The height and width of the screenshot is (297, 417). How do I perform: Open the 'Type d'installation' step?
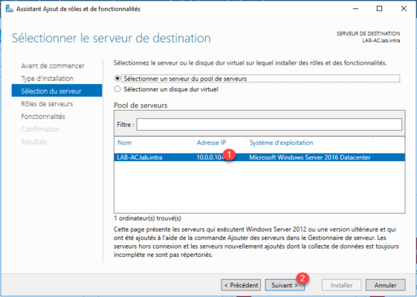(47, 79)
